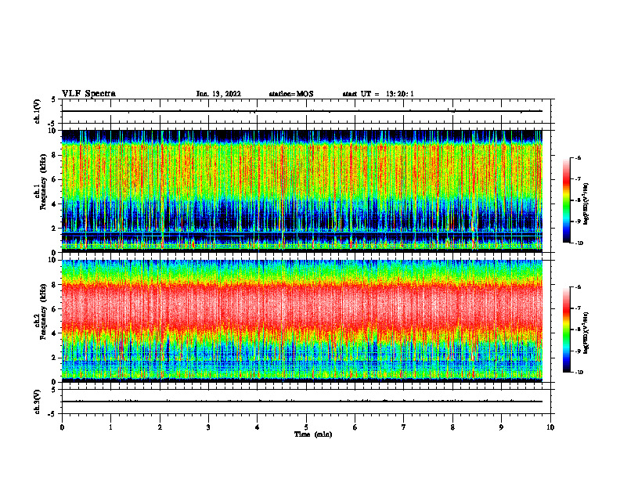620x479 pixels.
Task: Click time axis tick label "8"
Action: point(452,427)
